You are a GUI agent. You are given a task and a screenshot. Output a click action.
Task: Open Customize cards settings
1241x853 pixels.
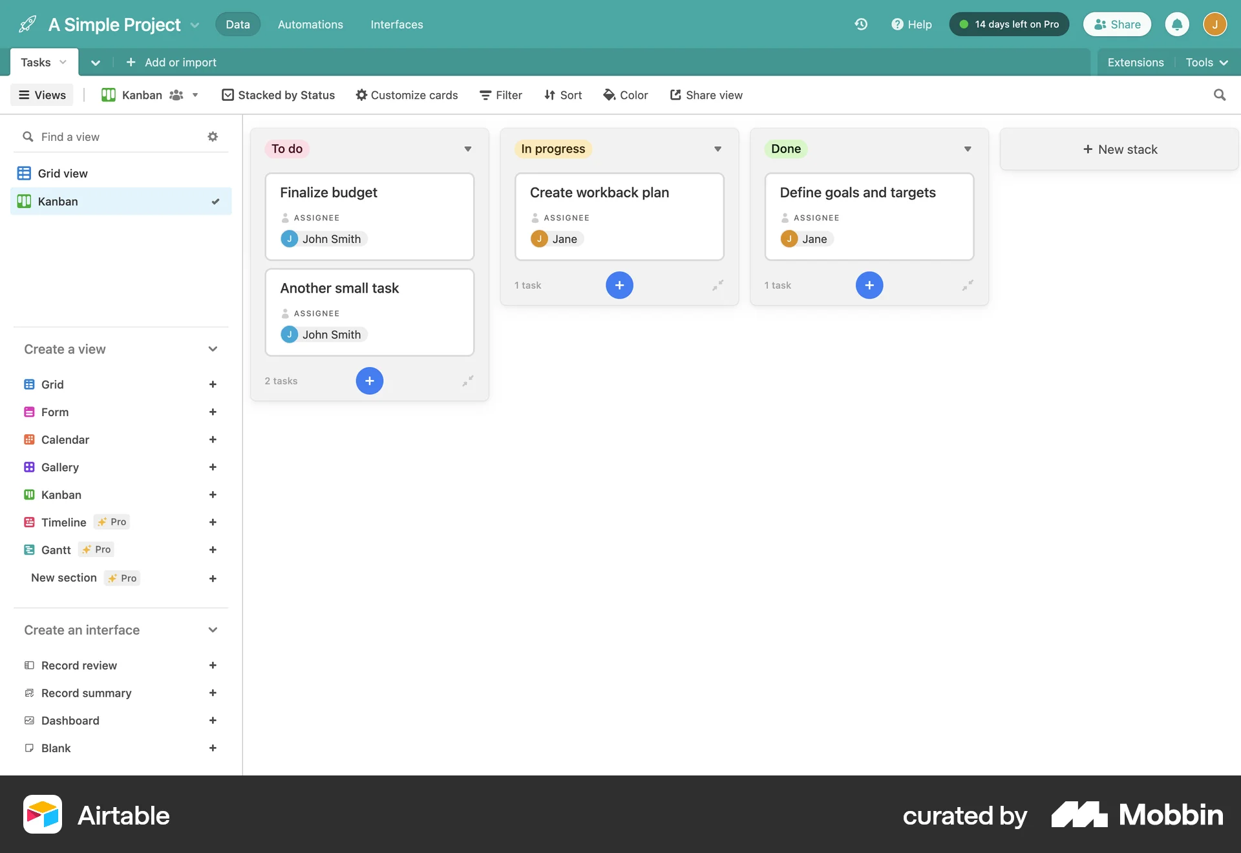pos(407,95)
